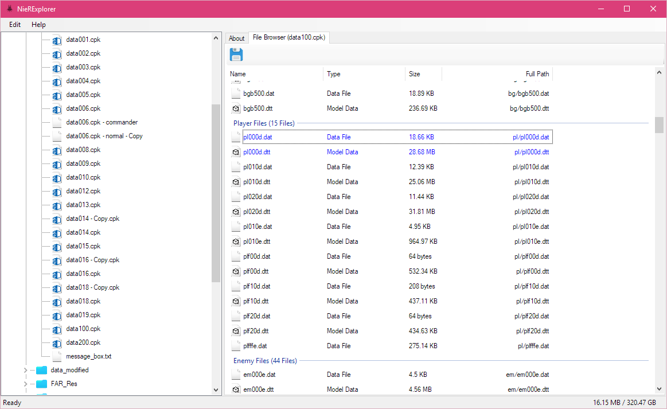
Task: Sort by the Full Path column header
Action: (x=497, y=74)
